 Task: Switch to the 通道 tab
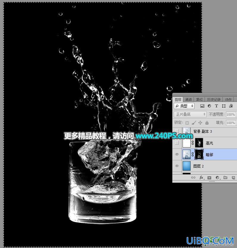[x=188, y=100]
